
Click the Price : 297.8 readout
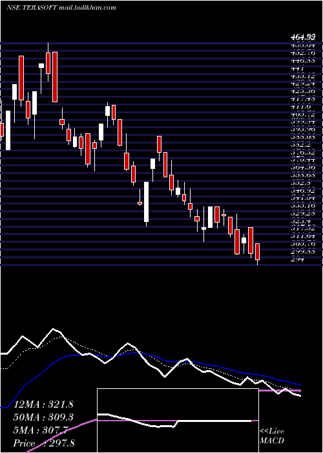[44, 443]
